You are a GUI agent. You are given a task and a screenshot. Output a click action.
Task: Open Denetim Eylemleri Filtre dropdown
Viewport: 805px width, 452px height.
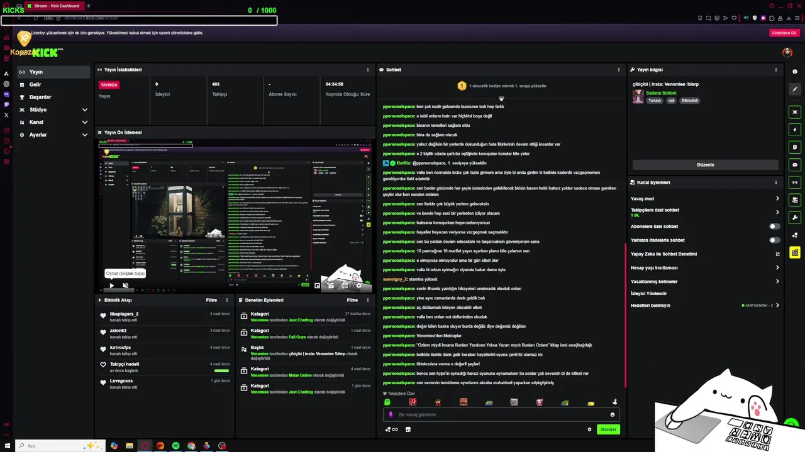click(x=353, y=300)
